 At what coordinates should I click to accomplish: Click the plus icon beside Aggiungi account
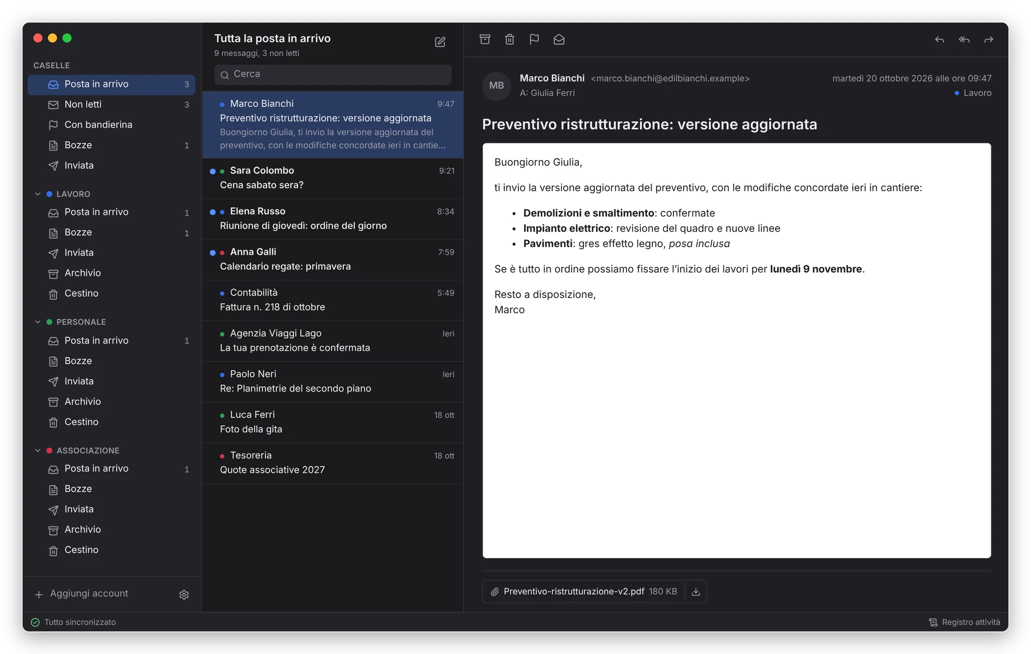point(39,595)
